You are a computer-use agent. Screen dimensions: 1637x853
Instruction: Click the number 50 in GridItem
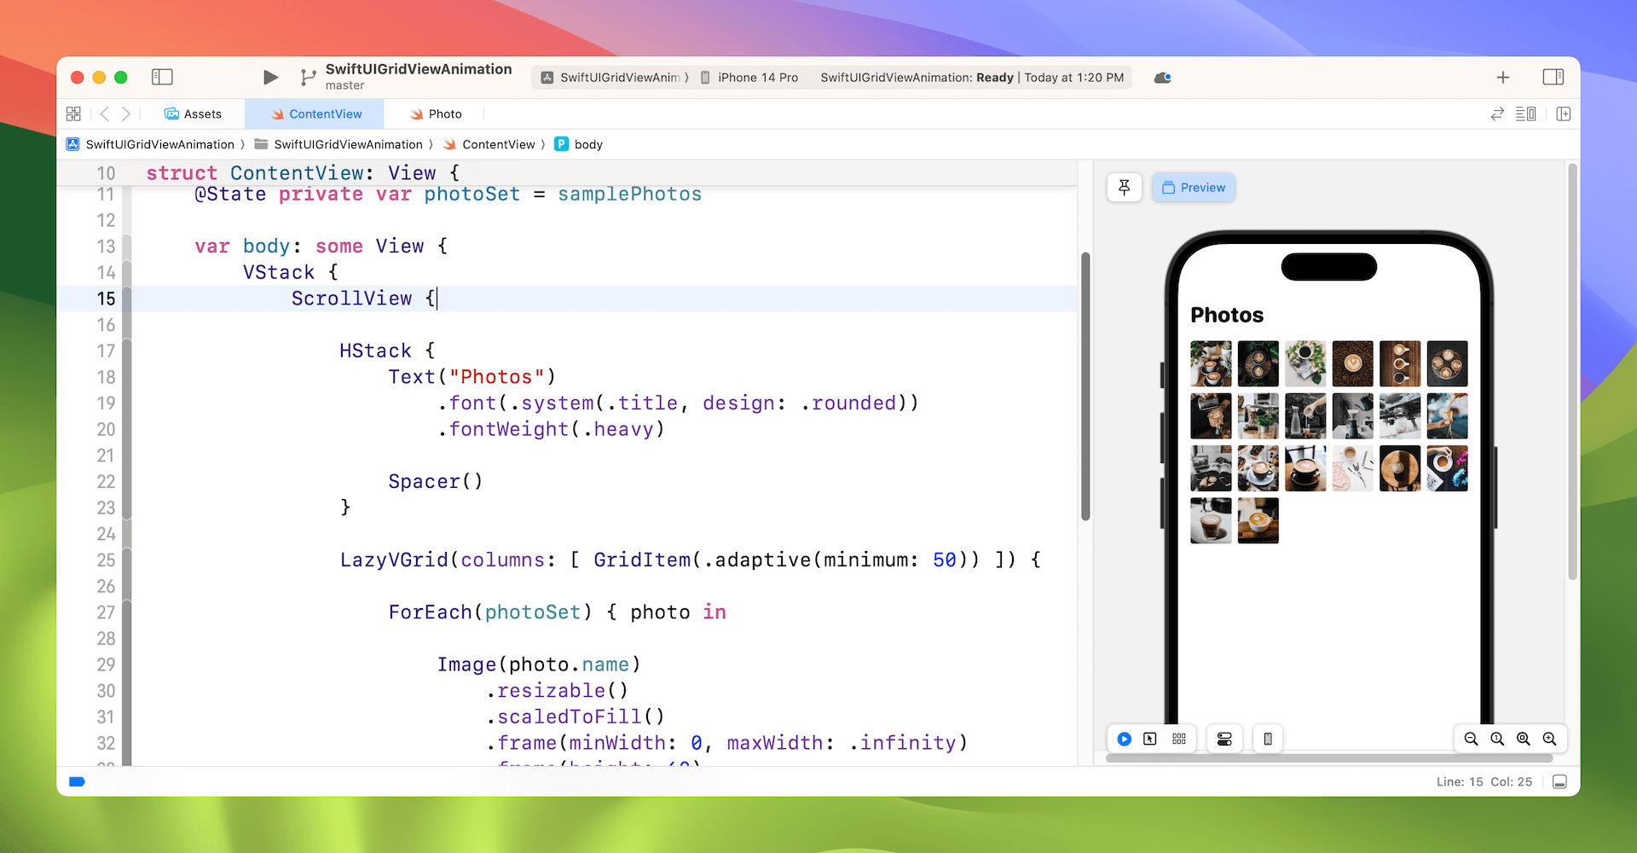coord(944,560)
